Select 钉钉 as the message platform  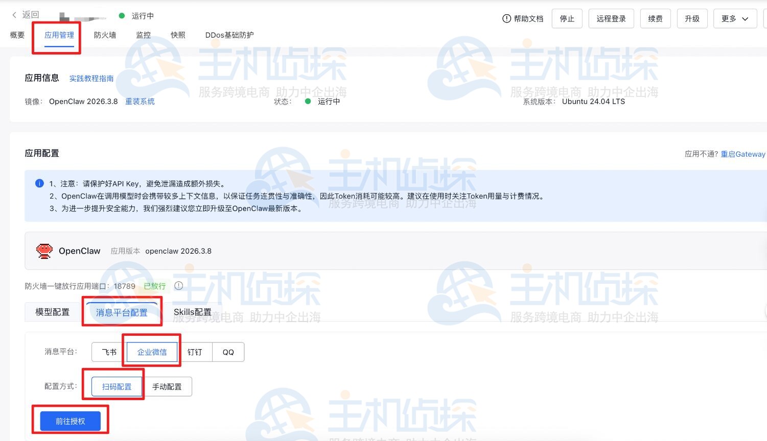pos(195,352)
